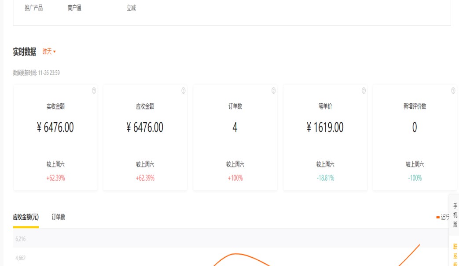Open the 昨天 date range dropdown

click(49, 52)
